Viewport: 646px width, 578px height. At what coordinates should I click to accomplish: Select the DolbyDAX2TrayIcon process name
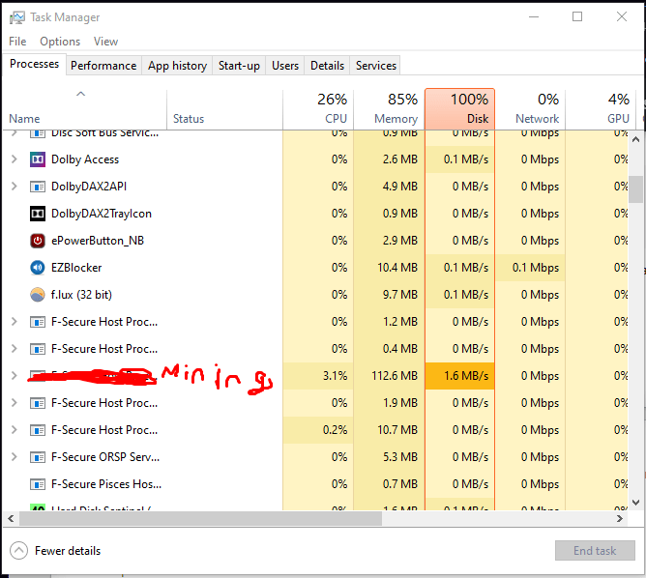point(102,214)
